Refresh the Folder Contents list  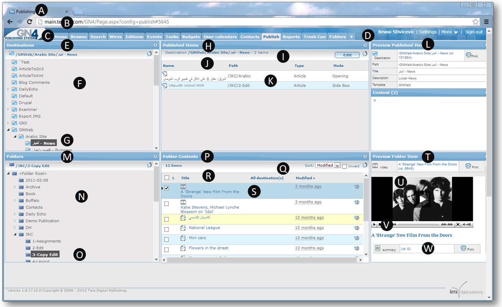pyautogui.click(x=365, y=165)
